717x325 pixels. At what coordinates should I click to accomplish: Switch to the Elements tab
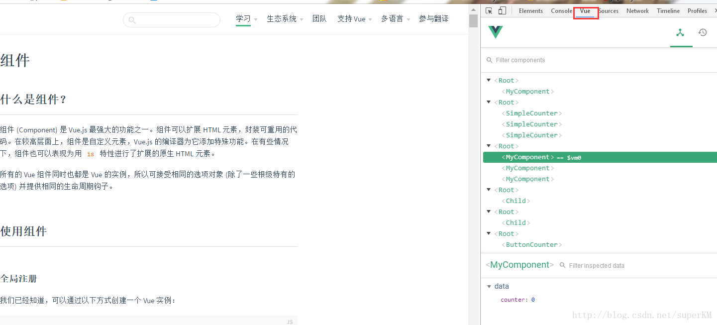pos(531,11)
